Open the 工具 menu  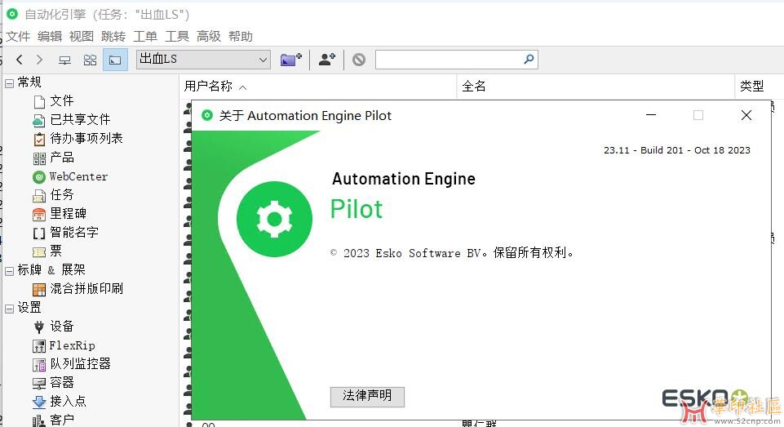[x=177, y=37]
